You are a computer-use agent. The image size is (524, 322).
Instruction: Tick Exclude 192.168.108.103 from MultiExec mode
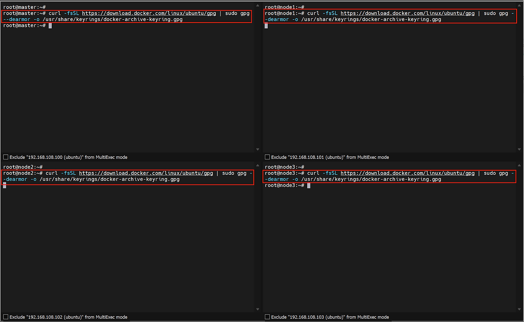pos(267,317)
